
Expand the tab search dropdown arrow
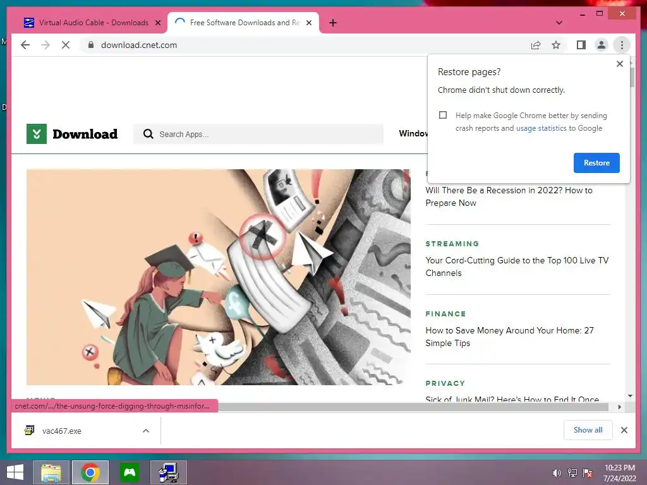tap(559, 23)
